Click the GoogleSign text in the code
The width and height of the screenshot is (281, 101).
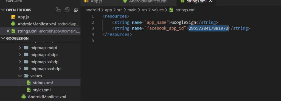pos(184,22)
